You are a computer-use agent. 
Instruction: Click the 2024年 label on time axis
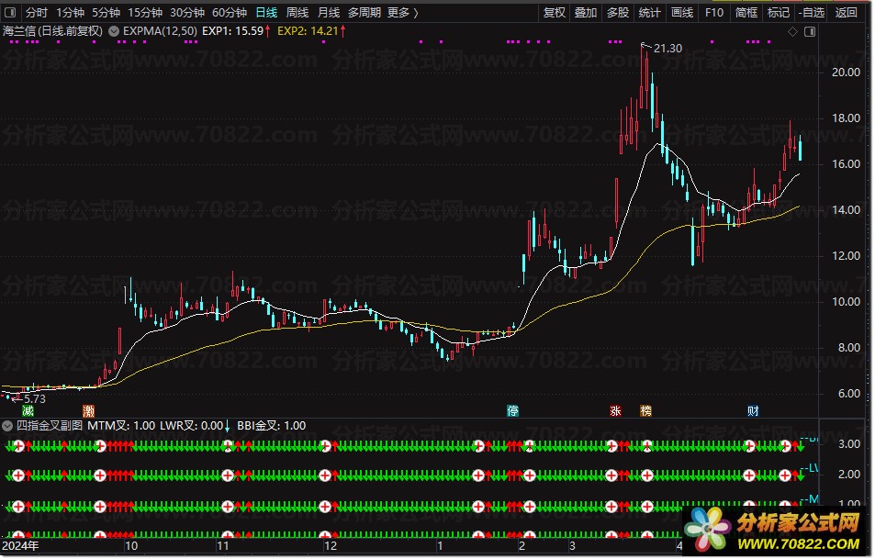pos(20,545)
